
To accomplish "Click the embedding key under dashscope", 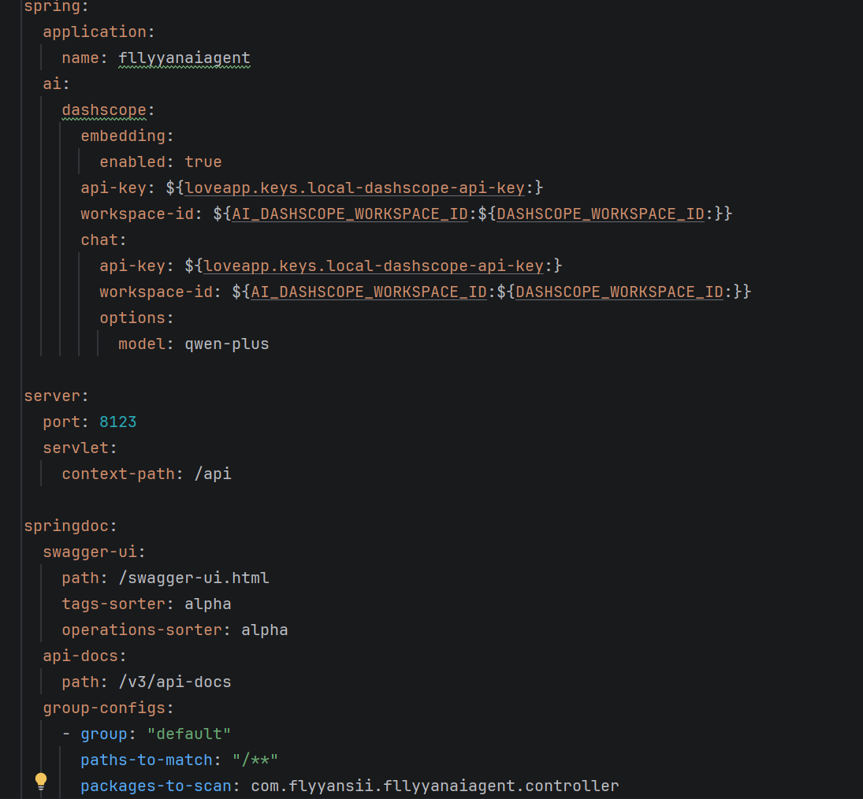I will [x=122, y=136].
